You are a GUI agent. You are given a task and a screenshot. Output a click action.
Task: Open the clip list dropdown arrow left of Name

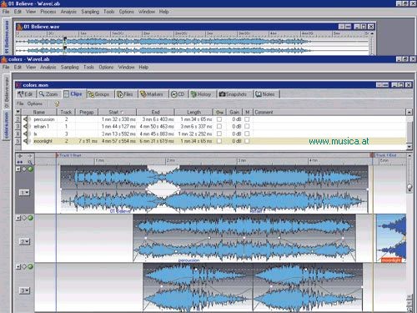18,112
